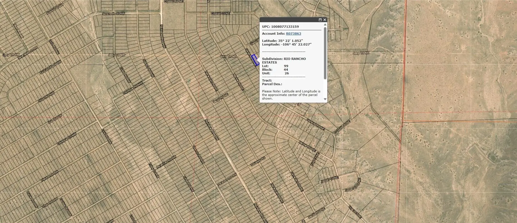
Task: Select the blue highlighted parcel on map
Action: (x=256, y=60)
